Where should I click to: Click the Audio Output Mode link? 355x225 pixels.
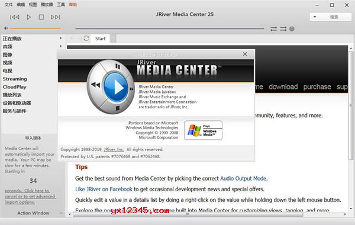pyautogui.click(x=243, y=179)
